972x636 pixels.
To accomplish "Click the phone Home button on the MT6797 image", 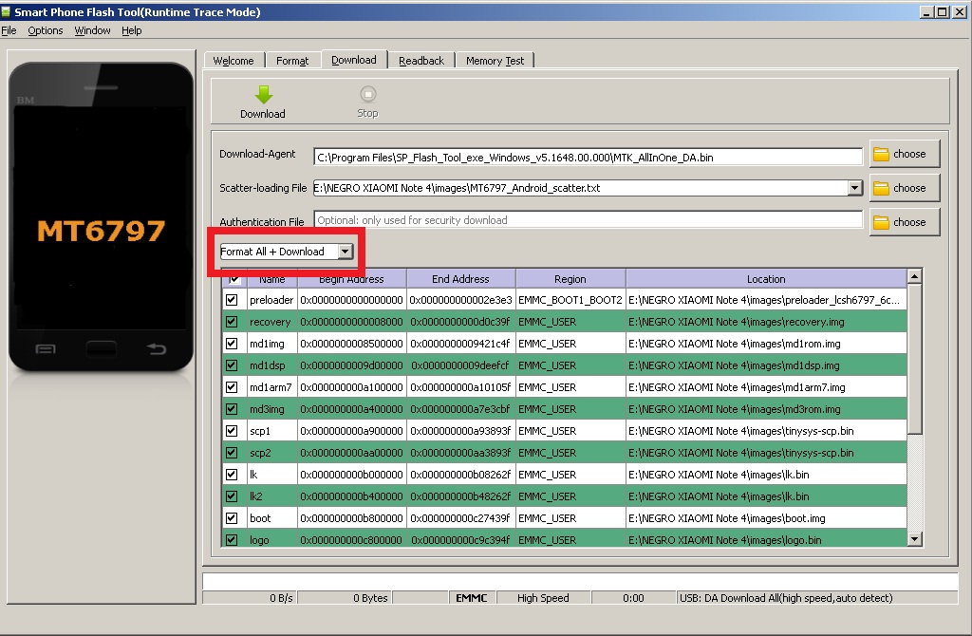I will (101, 348).
